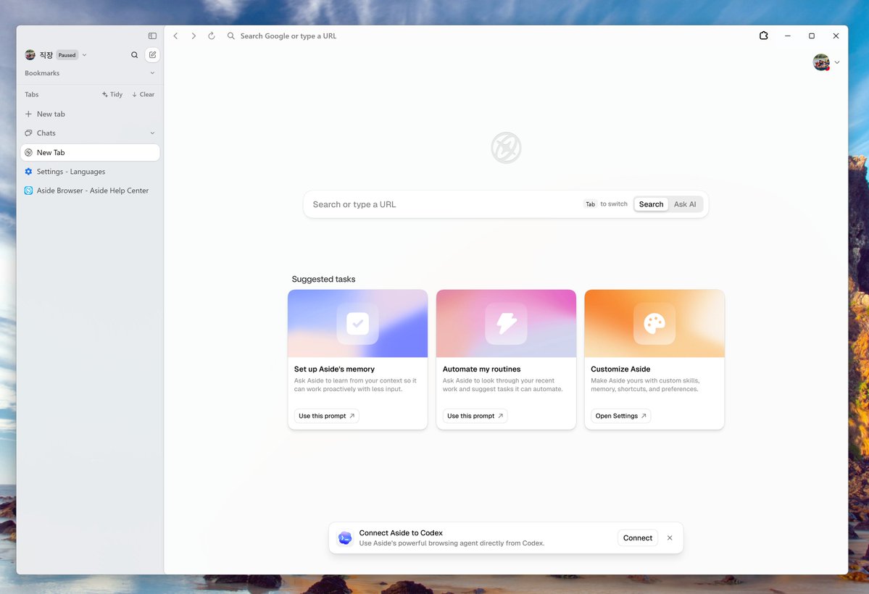Click the address bar search magnifier icon
Image resolution: width=869 pixels, height=594 pixels.
click(230, 36)
